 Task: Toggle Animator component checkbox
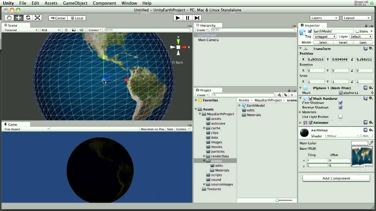tap(310, 122)
